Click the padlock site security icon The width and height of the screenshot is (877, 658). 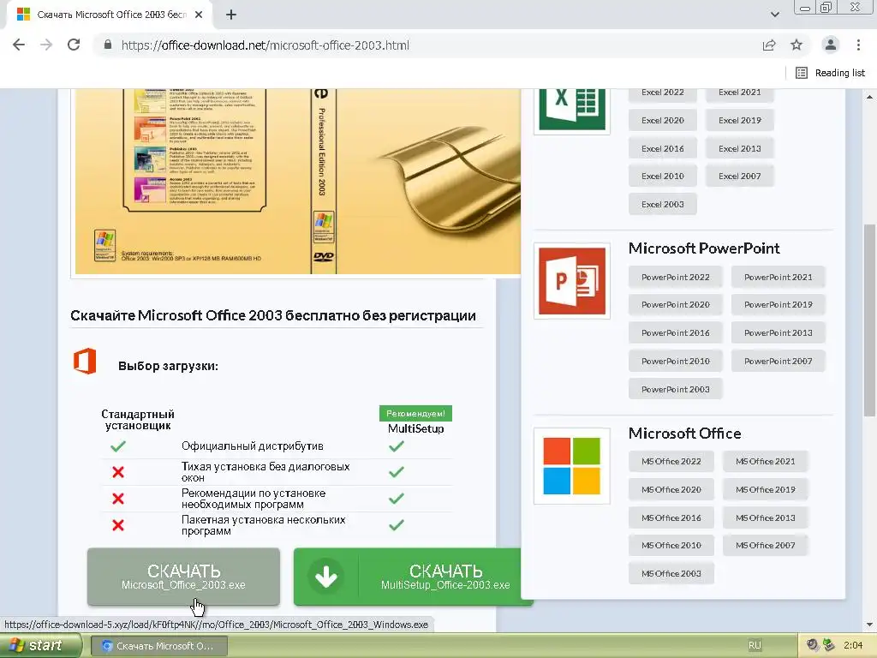[108, 45]
